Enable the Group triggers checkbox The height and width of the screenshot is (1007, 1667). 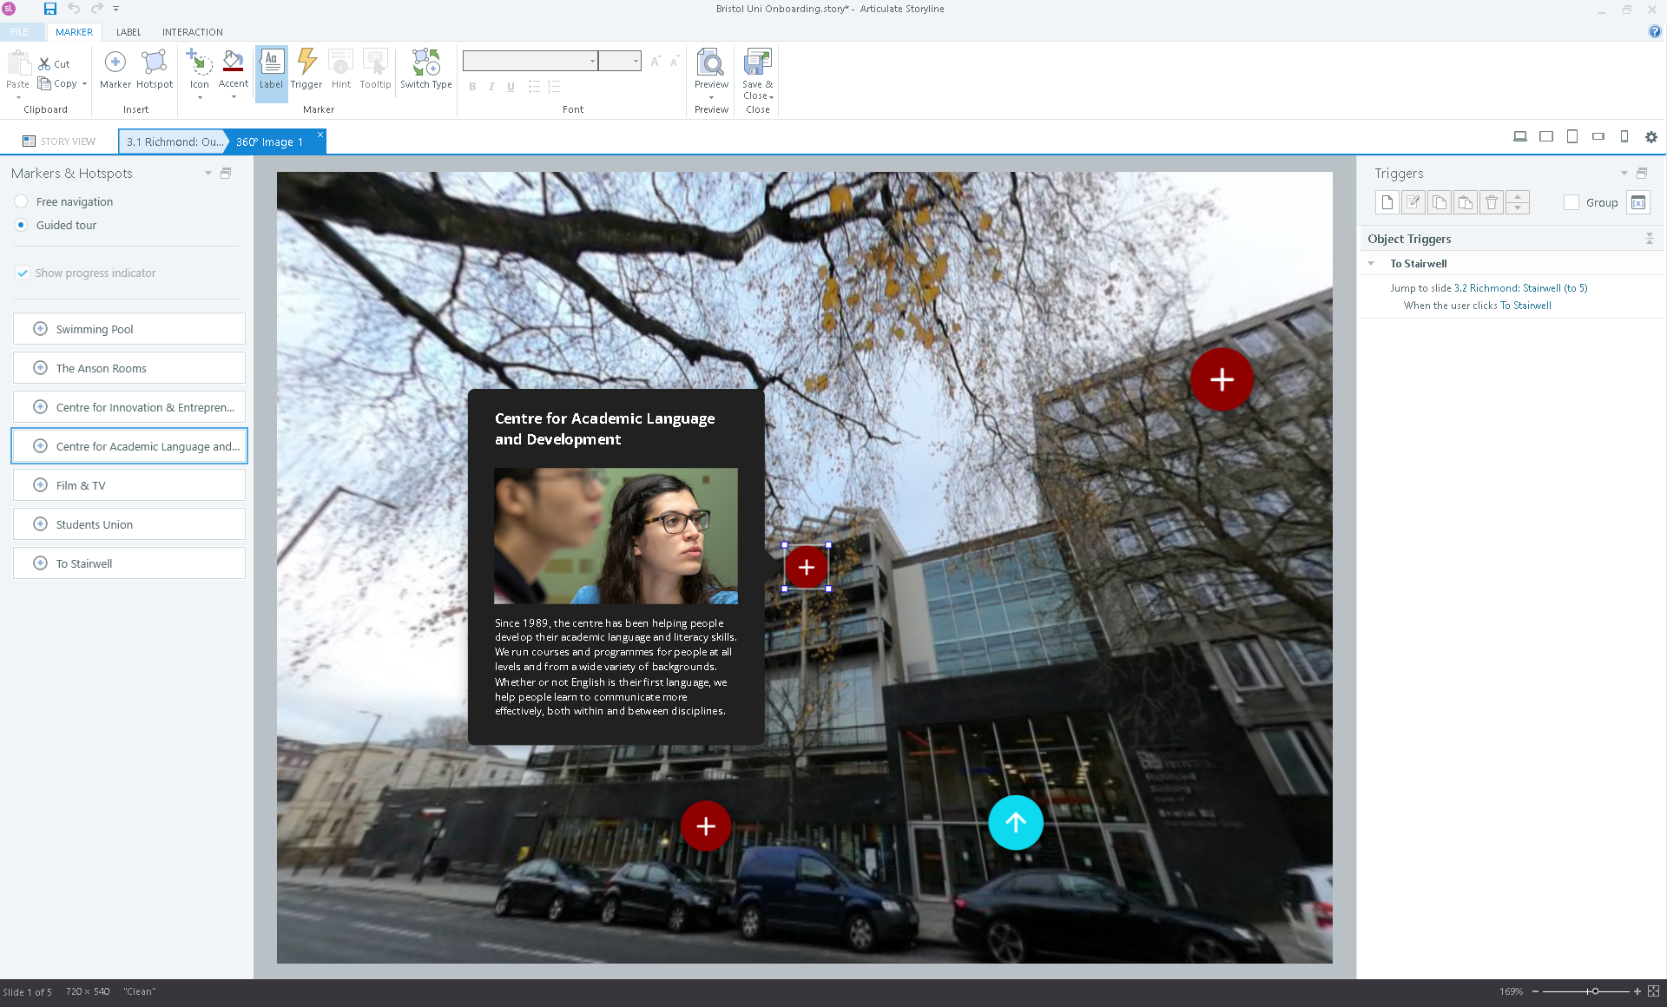[1571, 202]
